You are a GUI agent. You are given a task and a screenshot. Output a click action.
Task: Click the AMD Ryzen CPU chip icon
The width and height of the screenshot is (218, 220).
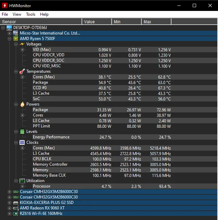point(16,39)
